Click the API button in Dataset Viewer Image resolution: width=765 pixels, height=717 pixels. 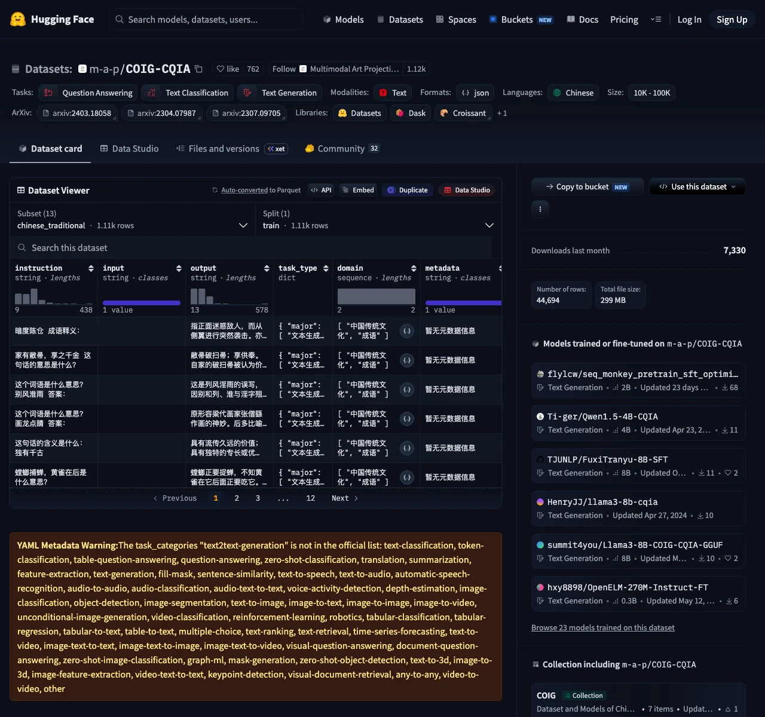click(x=321, y=190)
